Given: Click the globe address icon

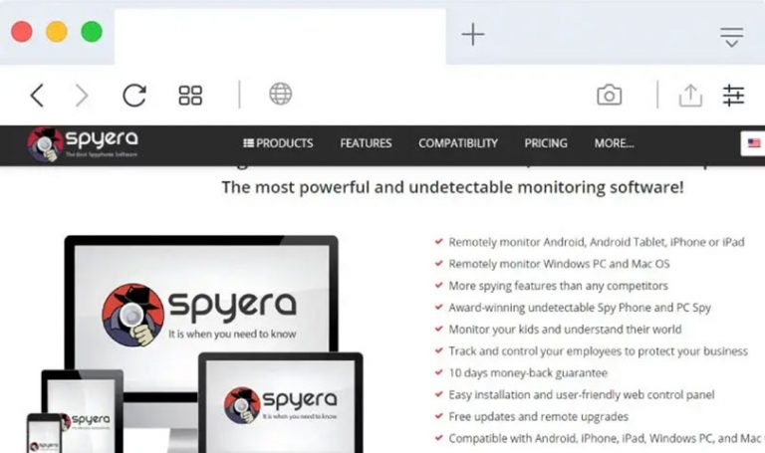Looking at the screenshot, I should [x=281, y=94].
